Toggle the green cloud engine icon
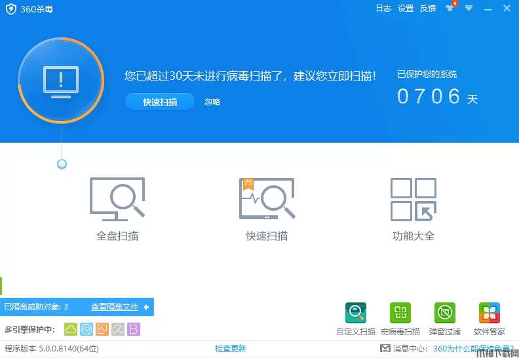This screenshot has height=358, width=519. coord(71,329)
